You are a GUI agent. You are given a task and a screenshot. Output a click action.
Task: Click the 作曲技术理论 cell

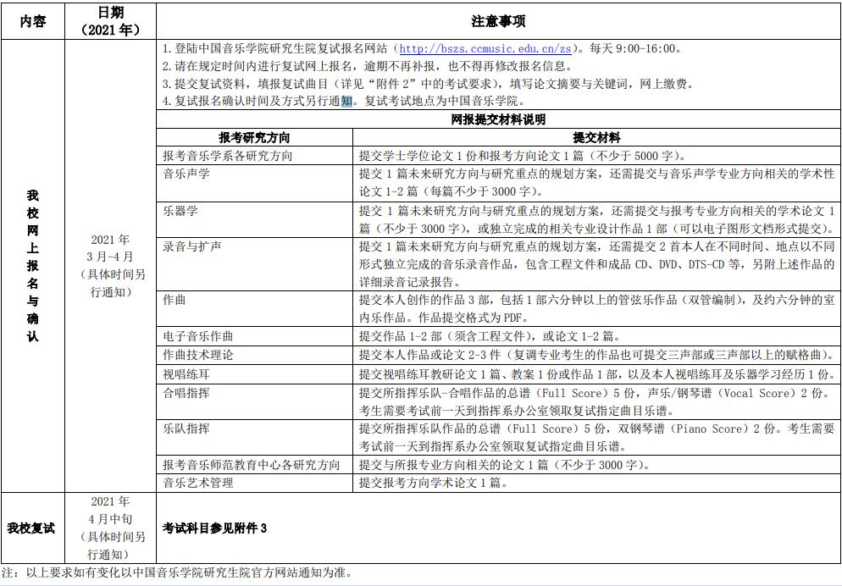coord(198,355)
